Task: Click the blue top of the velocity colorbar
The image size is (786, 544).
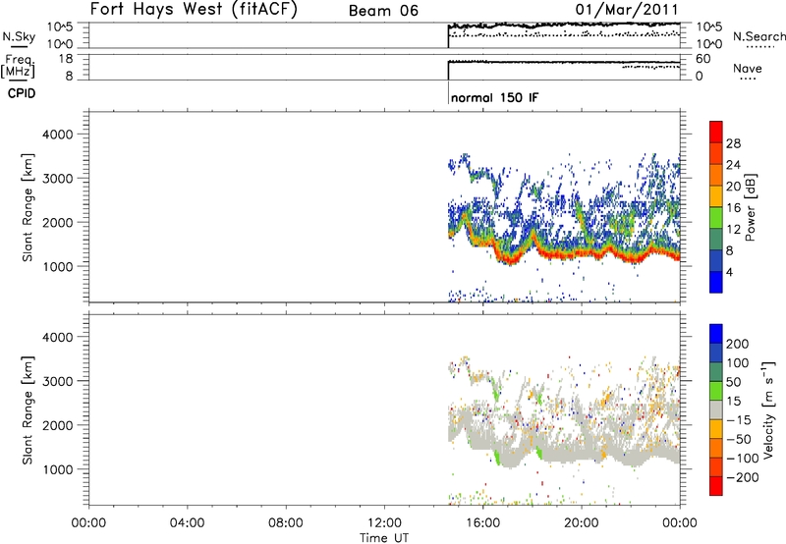Action: click(x=716, y=334)
